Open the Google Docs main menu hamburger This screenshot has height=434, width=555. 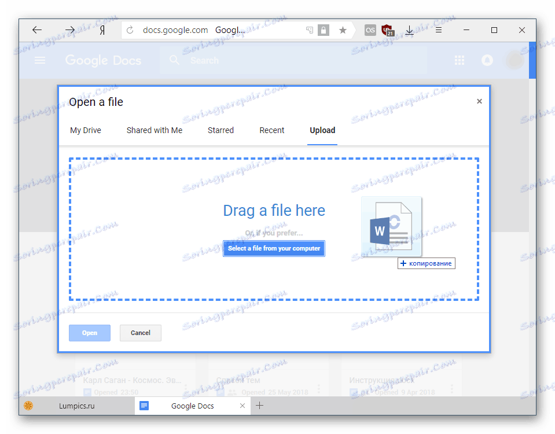pyautogui.click(x=39, y=61)
